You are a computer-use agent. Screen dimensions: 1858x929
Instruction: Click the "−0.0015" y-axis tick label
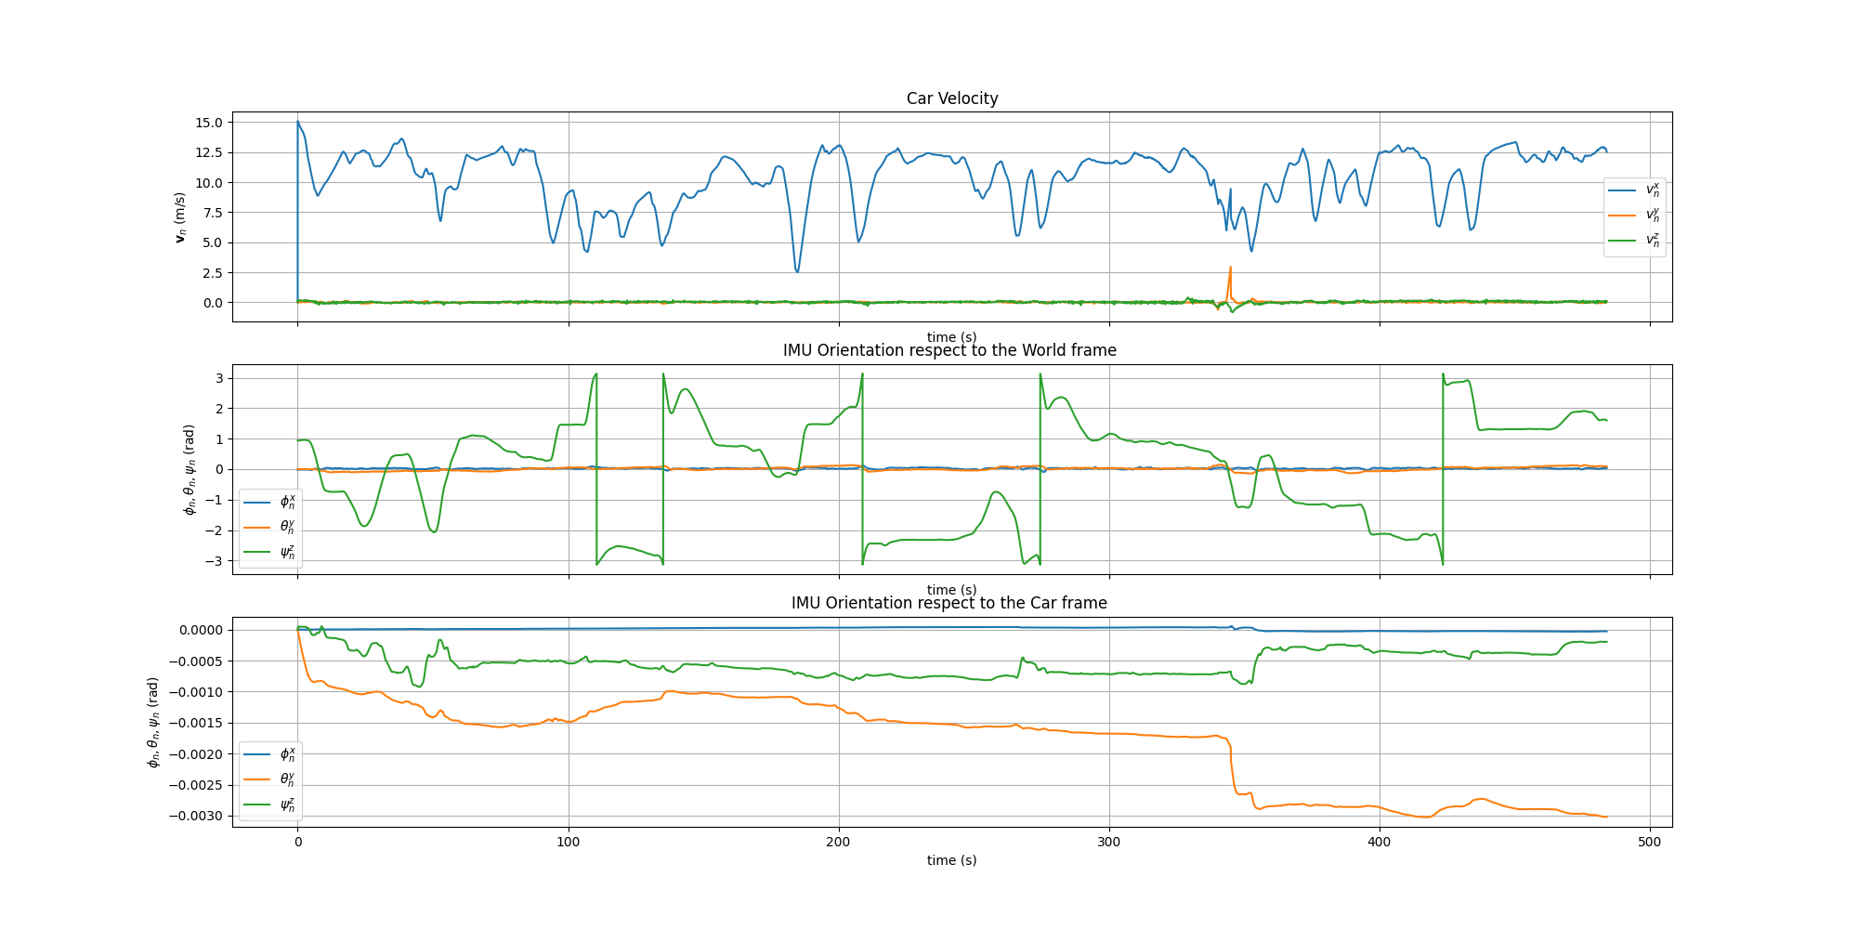(x=195, y=723)
